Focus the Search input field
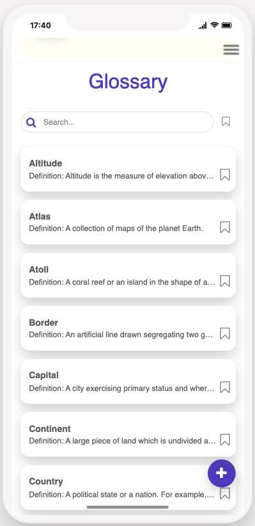Image resolution: width=255 pixels, height=526 pixels. tap(118, 122)
